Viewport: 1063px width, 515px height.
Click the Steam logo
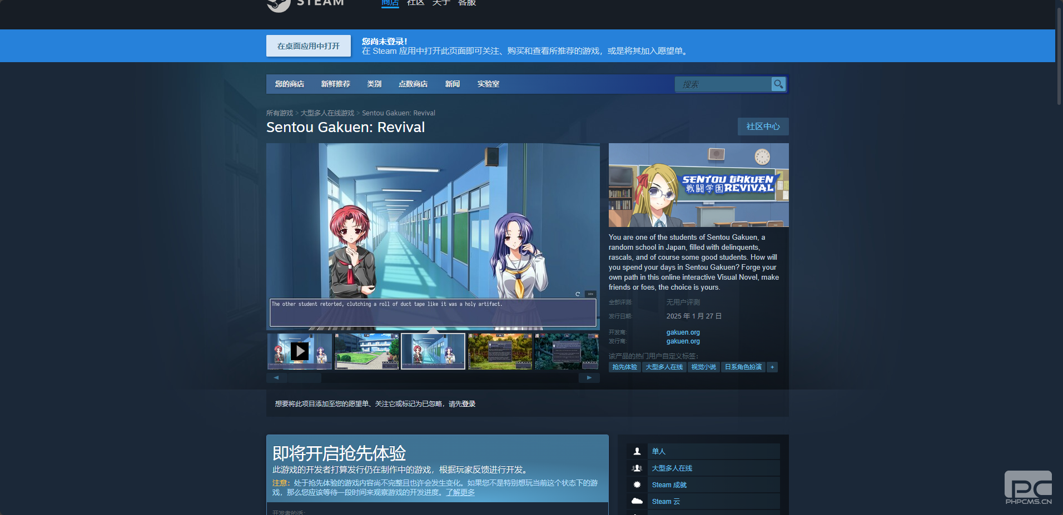coord(305,4)
